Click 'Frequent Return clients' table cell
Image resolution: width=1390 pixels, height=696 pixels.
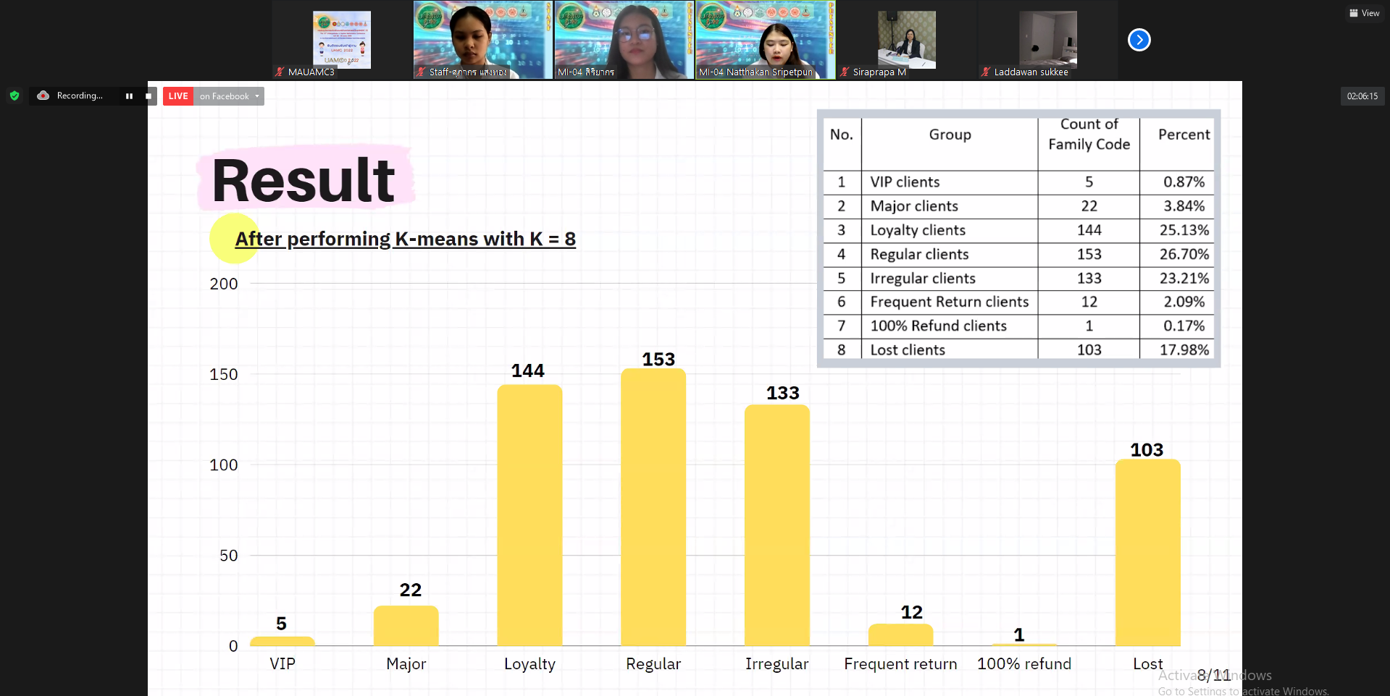click(950, 302)
